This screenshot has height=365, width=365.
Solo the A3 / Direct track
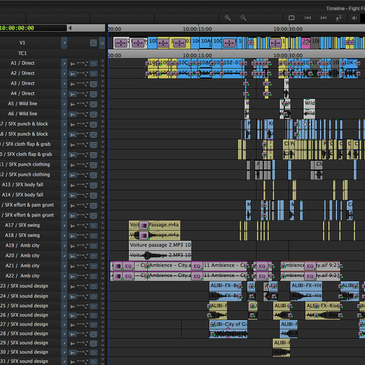tap(102, 81)
